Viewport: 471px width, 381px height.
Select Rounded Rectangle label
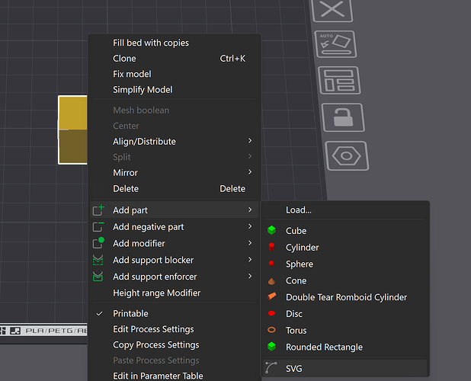point(324,347)
